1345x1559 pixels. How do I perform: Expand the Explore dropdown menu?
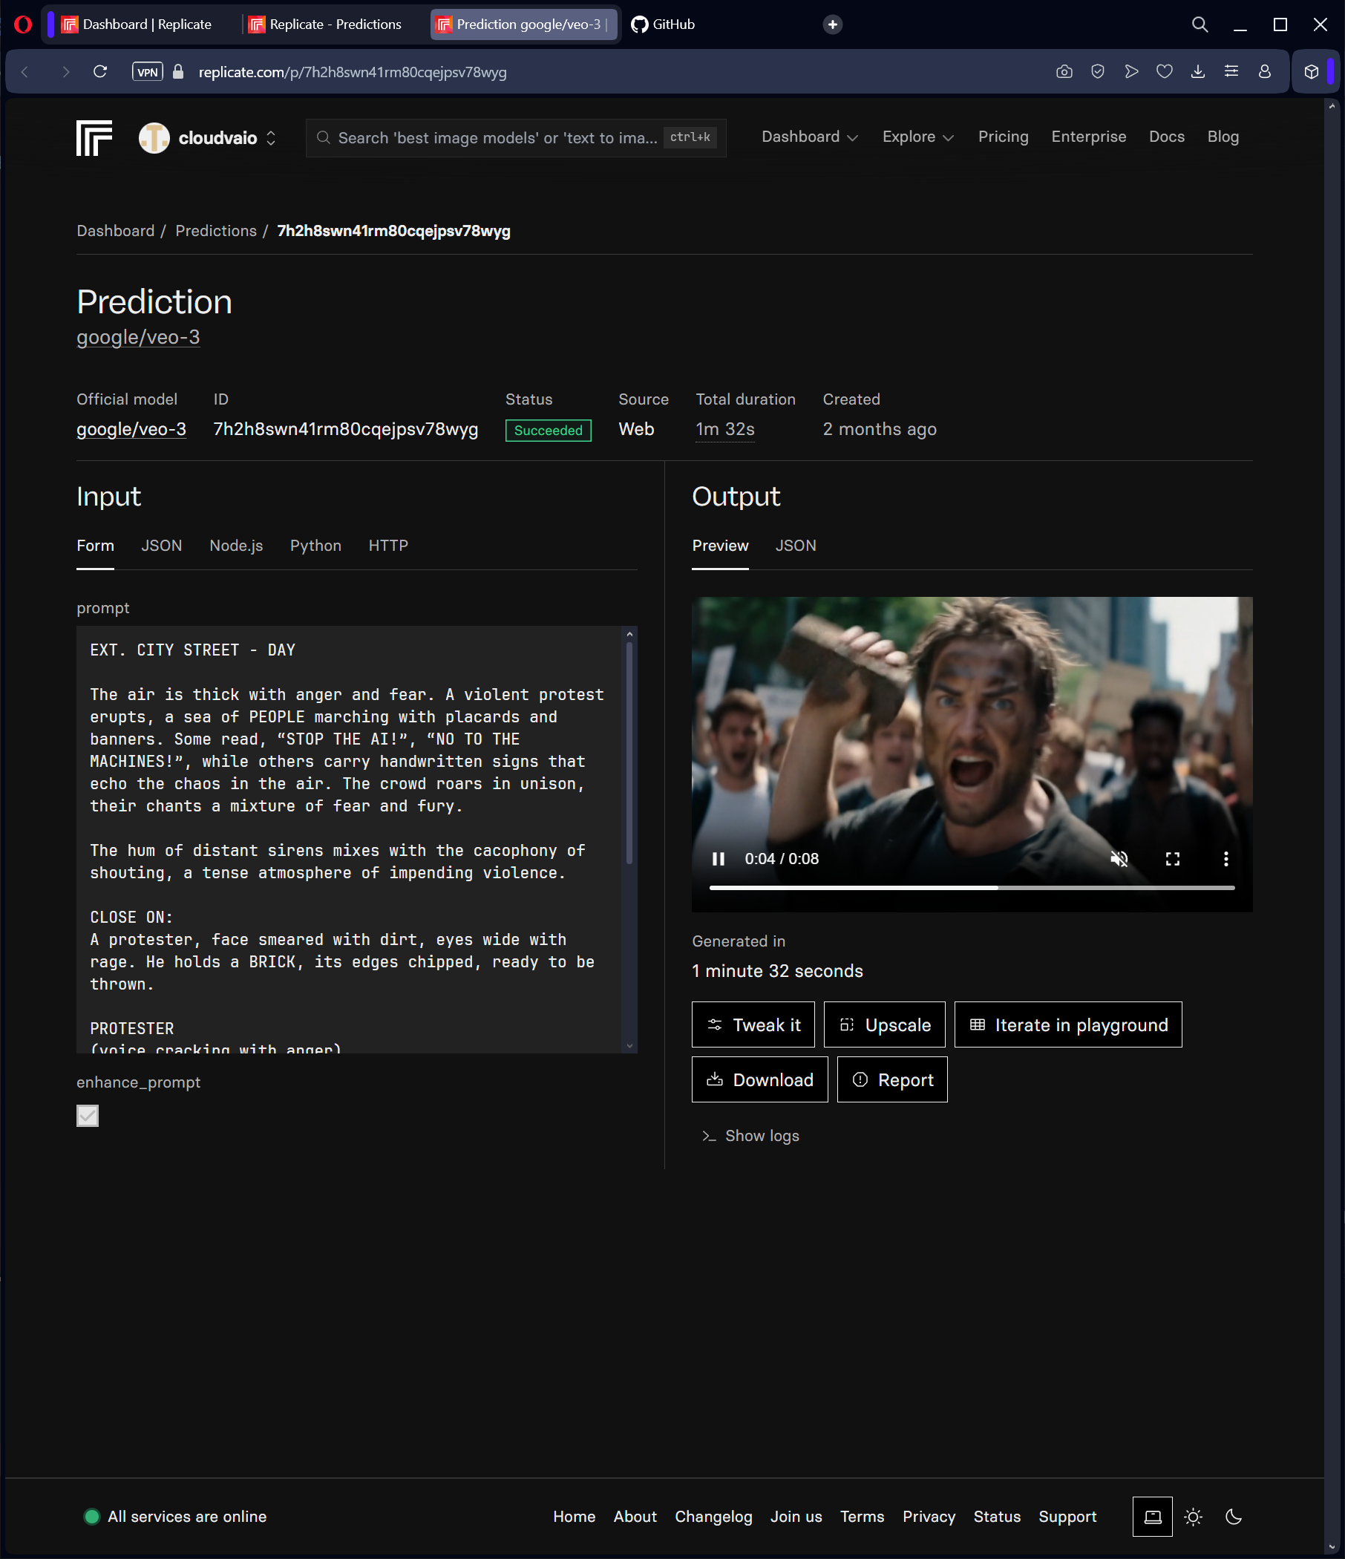[x=917, y=137]
